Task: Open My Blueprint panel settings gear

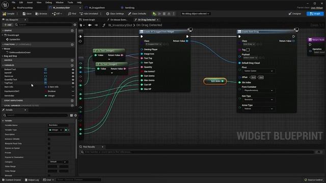Action: pos(75,25)
